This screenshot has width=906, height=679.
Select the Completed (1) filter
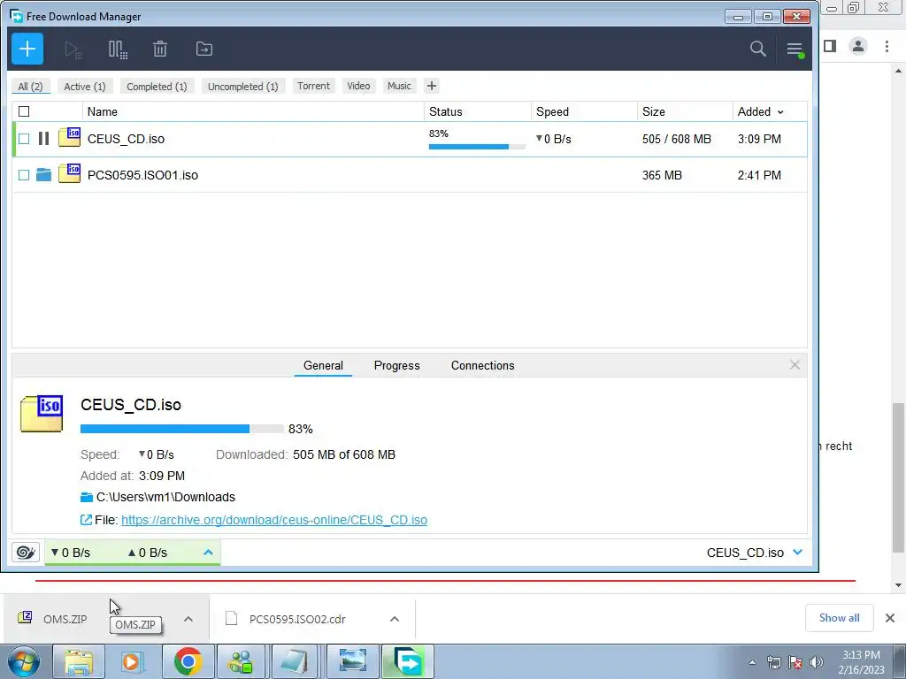click(x=157, y=86)
